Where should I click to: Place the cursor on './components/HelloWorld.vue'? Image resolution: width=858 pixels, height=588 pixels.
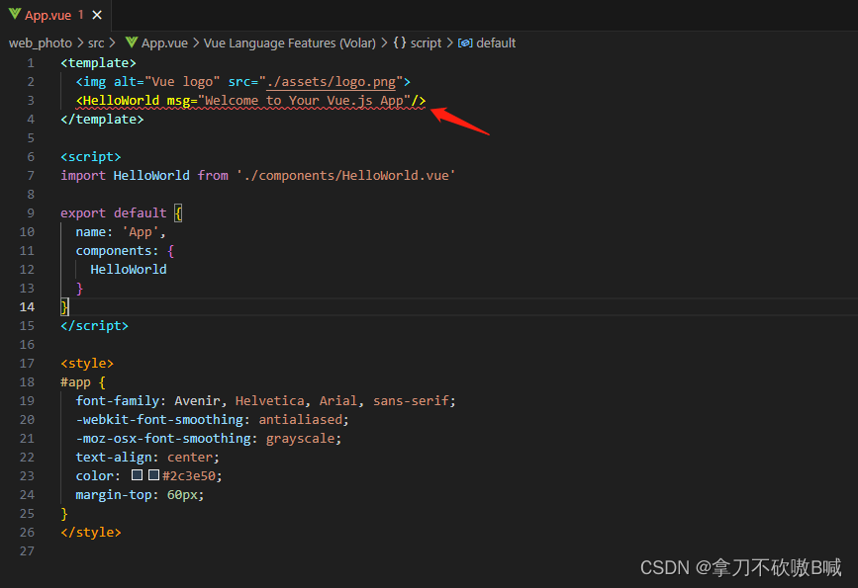[x=345, y=176]
